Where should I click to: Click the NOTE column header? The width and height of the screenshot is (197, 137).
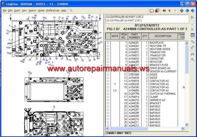115,36
